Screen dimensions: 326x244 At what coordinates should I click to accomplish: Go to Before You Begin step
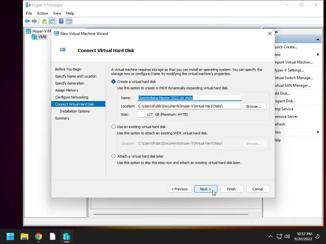point(68,69)
